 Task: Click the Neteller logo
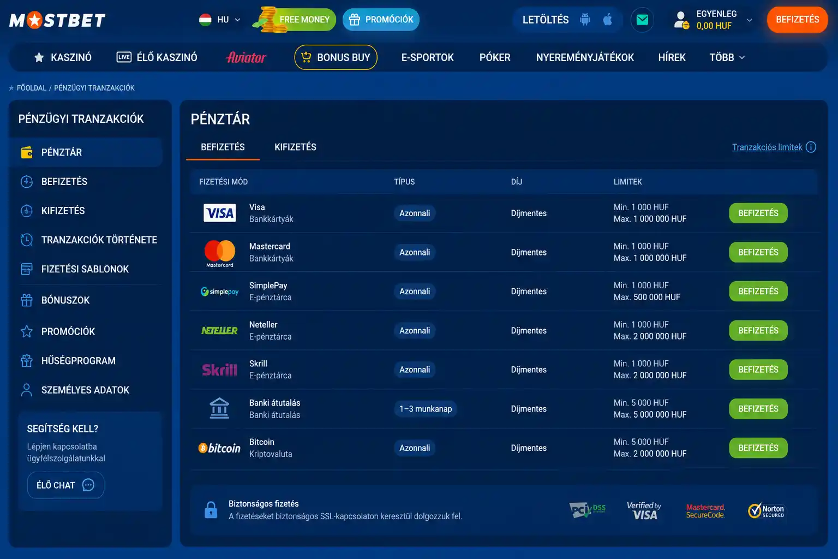pos(219,330)
